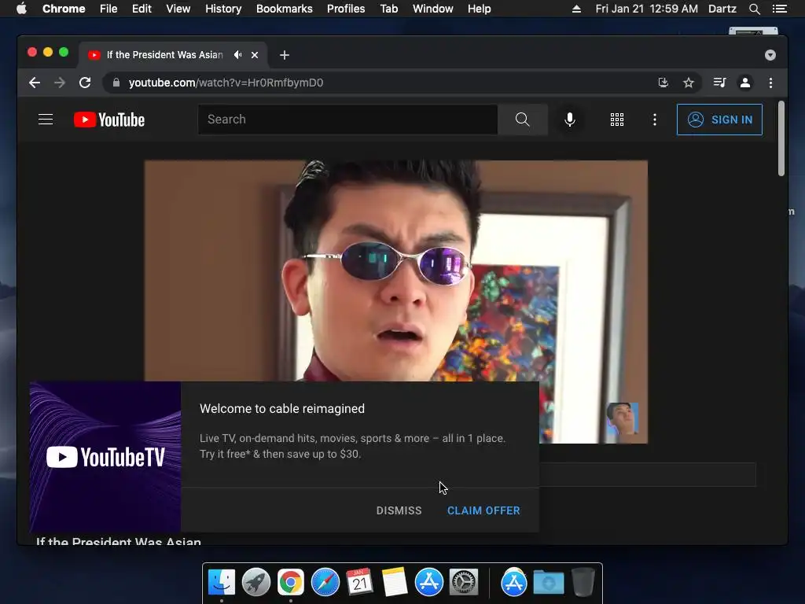Open Chrome three-dot menu
805x604 pixels.
tap(770, 83)
